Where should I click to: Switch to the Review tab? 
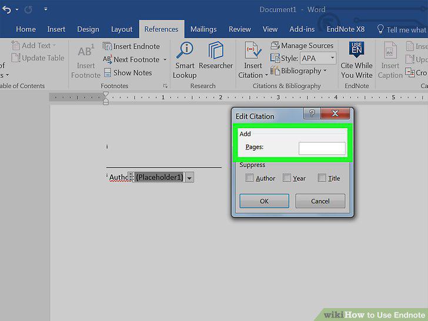tap(240, 29)
